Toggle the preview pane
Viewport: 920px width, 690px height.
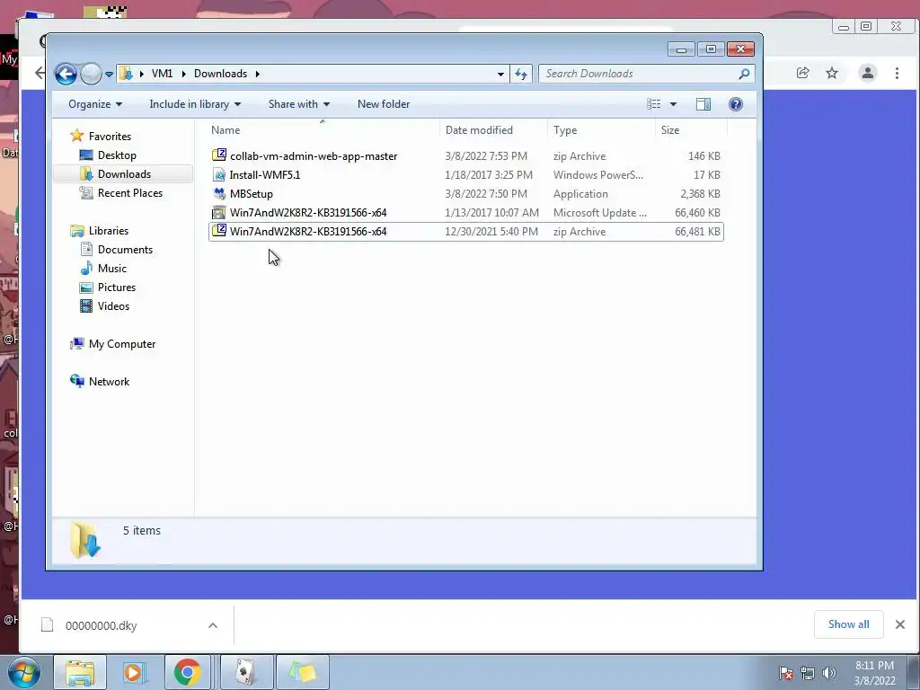click(x=703, y=104)
